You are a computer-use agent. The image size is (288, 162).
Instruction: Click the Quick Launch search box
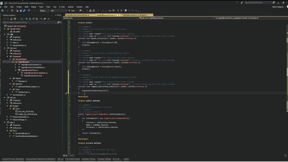(258, 3)
